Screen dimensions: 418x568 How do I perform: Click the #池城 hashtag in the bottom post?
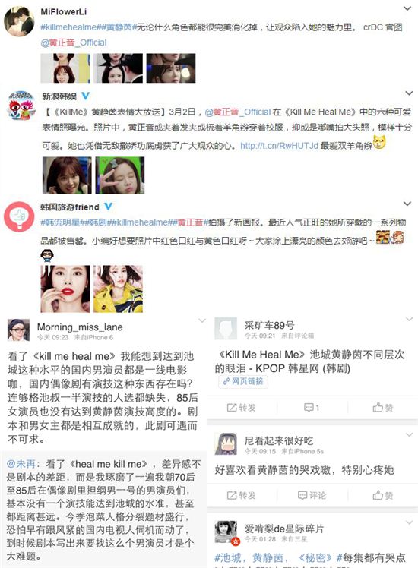click(x=228, y=557)
